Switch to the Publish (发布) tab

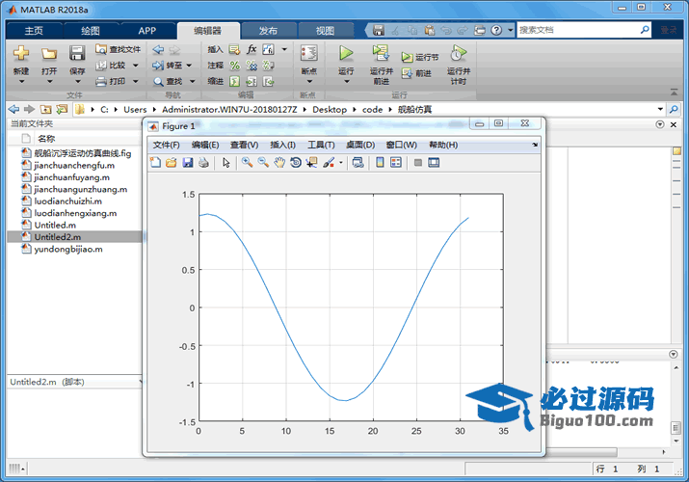coord(268,30)
